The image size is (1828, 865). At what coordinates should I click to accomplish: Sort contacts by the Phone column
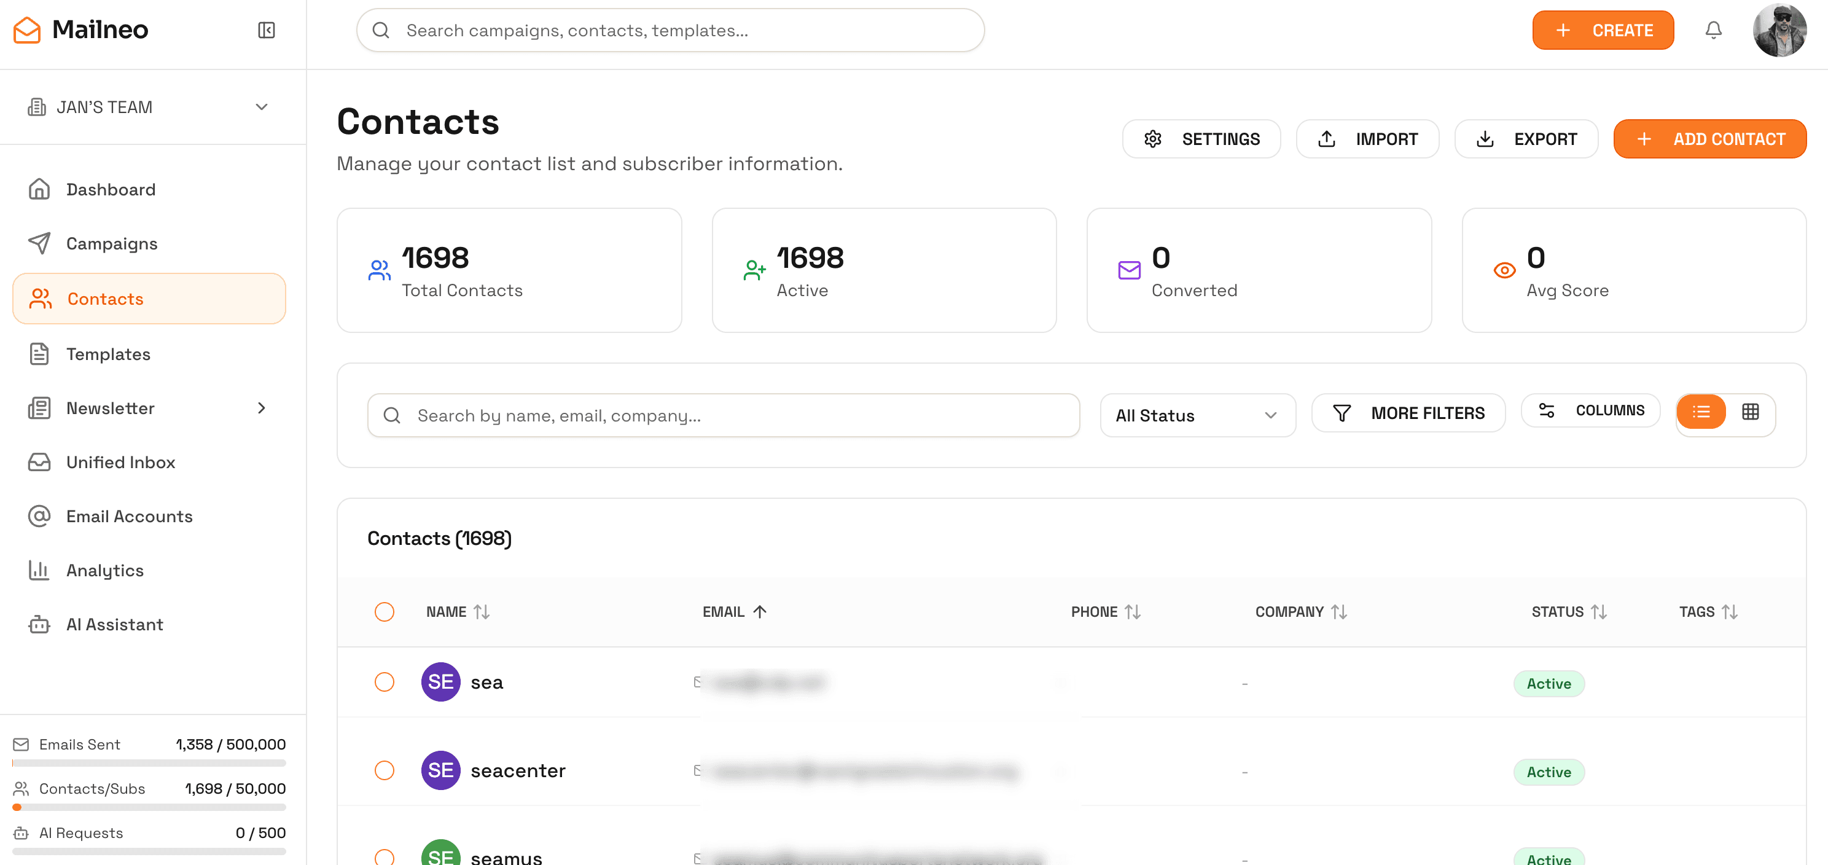click(x=1106, y=612)
